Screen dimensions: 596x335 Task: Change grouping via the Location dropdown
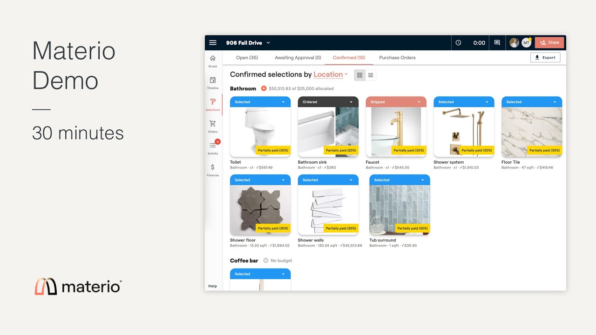pos(331,74)
